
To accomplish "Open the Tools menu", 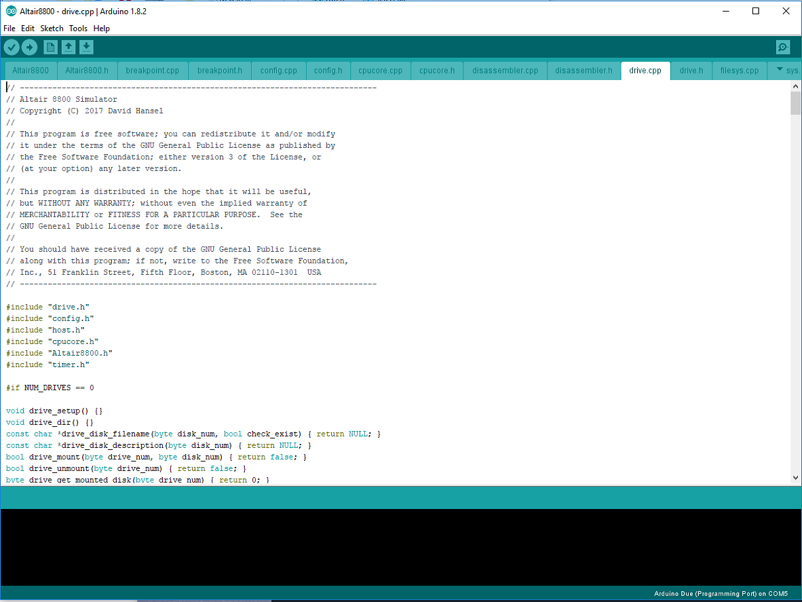I will coord(78,29).
